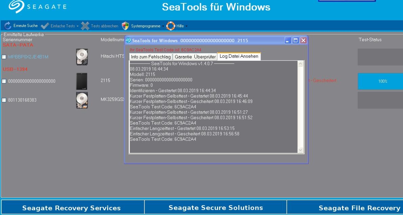
Task: Select serial number 801130168383 text
Action: pyautogui.click(x=22, y=100)
